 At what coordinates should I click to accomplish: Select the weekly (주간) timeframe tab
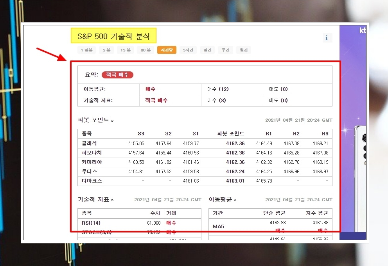point(225,50)
